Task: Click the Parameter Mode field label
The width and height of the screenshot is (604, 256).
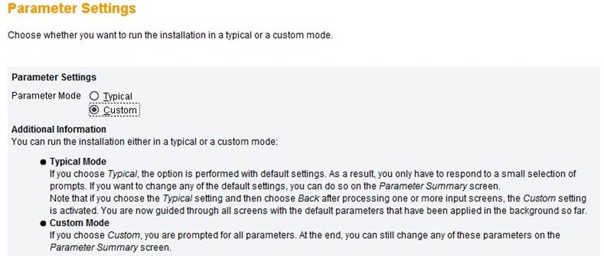Action: pos(46,96)
